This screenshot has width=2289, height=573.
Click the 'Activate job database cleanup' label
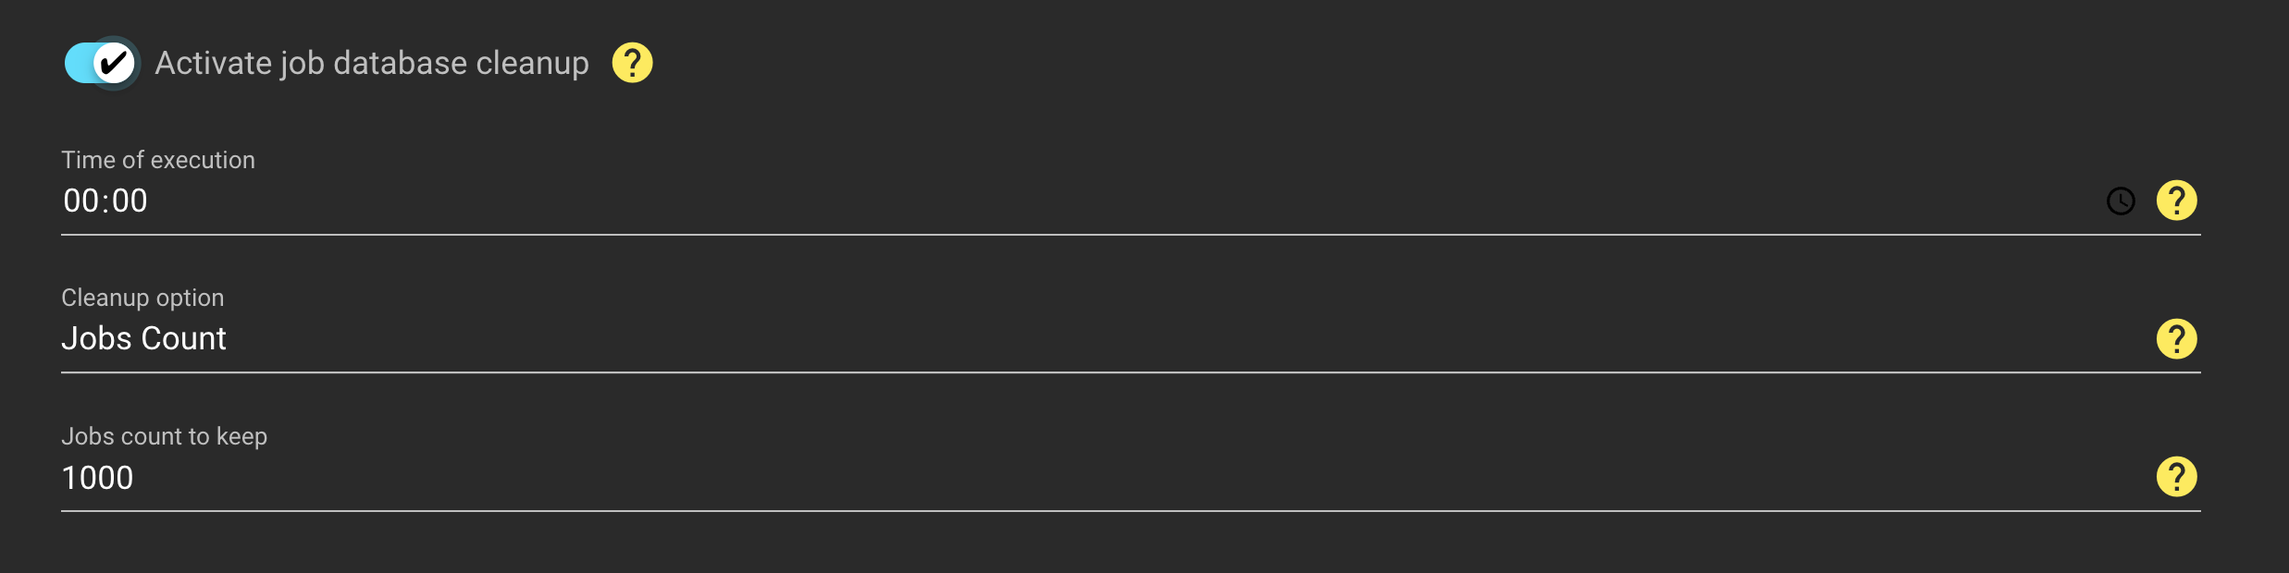click(x=372, y=63)
